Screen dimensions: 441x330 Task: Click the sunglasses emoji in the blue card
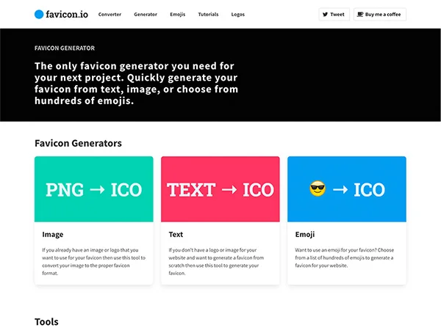tap(318, 189)
